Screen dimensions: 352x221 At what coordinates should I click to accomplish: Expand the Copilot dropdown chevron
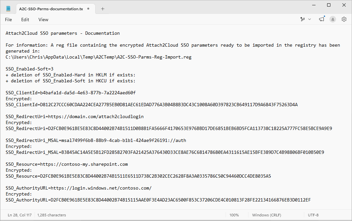tap(310, 19)
